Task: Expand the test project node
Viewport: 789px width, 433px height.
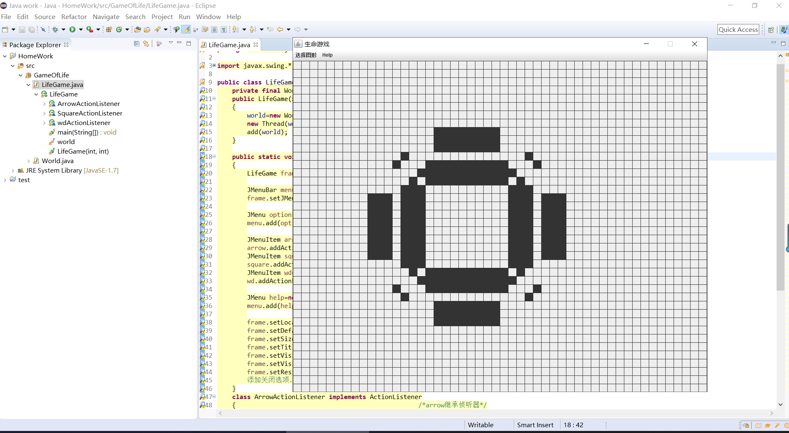Action: 5,180
